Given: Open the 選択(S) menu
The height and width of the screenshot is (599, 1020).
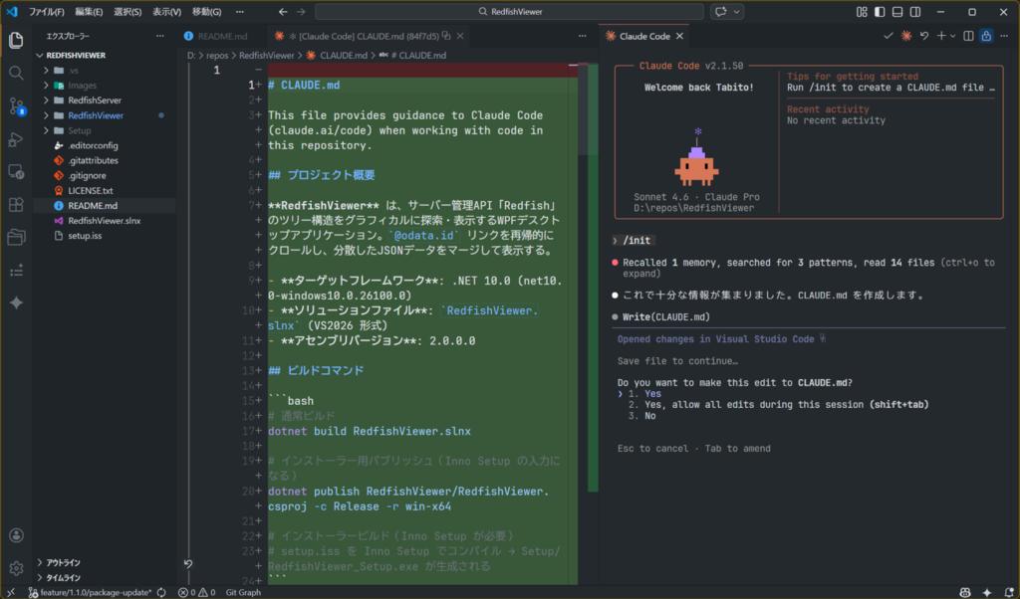Looking at the screenshot, I should [x=127, y=12].
